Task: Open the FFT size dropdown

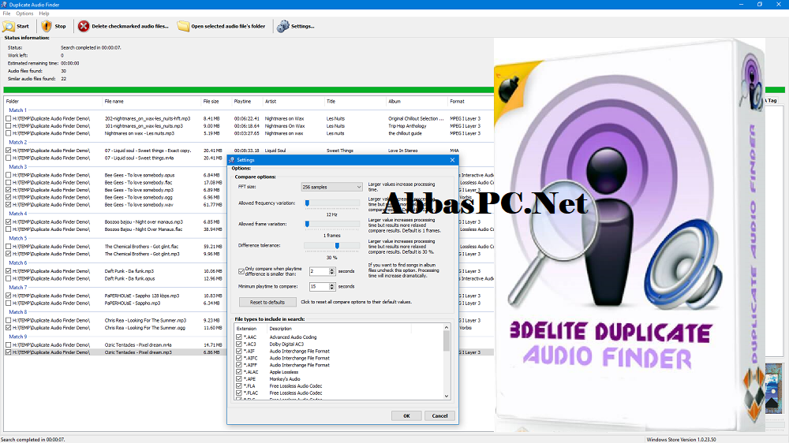Action: pyautogui.click(x=331, y=187)
